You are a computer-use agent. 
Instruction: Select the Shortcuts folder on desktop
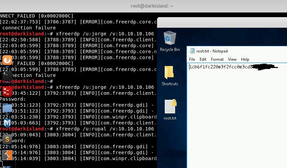point(170,76)
